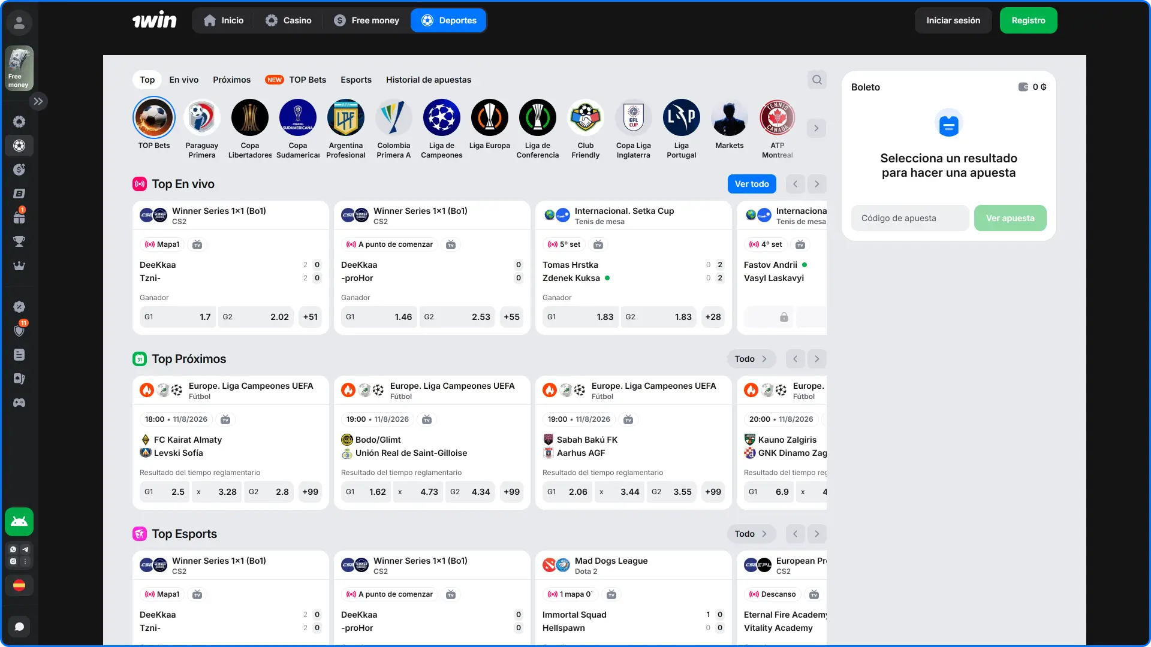Go to previous Top Esports cards
Image resolution: width=1151 pixels, height=647 pixels.
click(x=796, y=534)
